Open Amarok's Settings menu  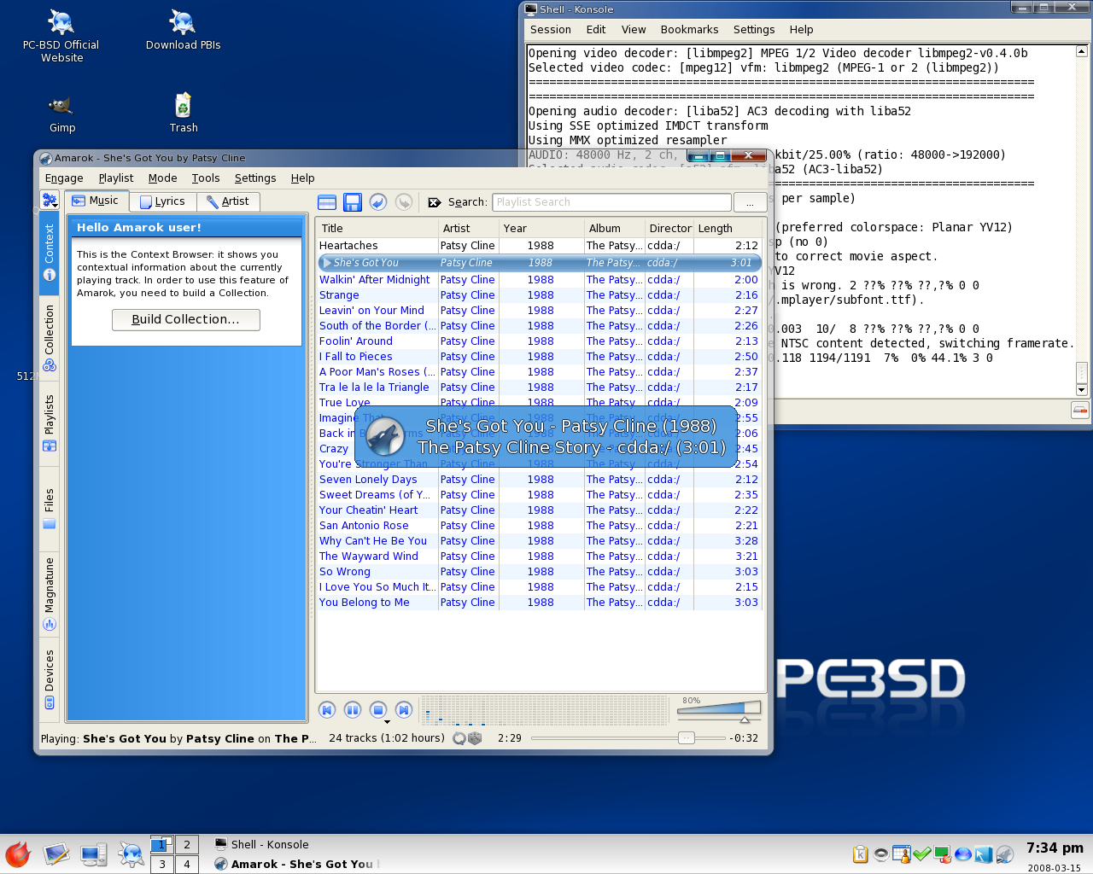pos(255,178)
